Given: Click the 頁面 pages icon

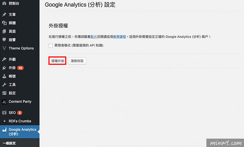Looking at the screenshot, I should click(x=4, y=31).
